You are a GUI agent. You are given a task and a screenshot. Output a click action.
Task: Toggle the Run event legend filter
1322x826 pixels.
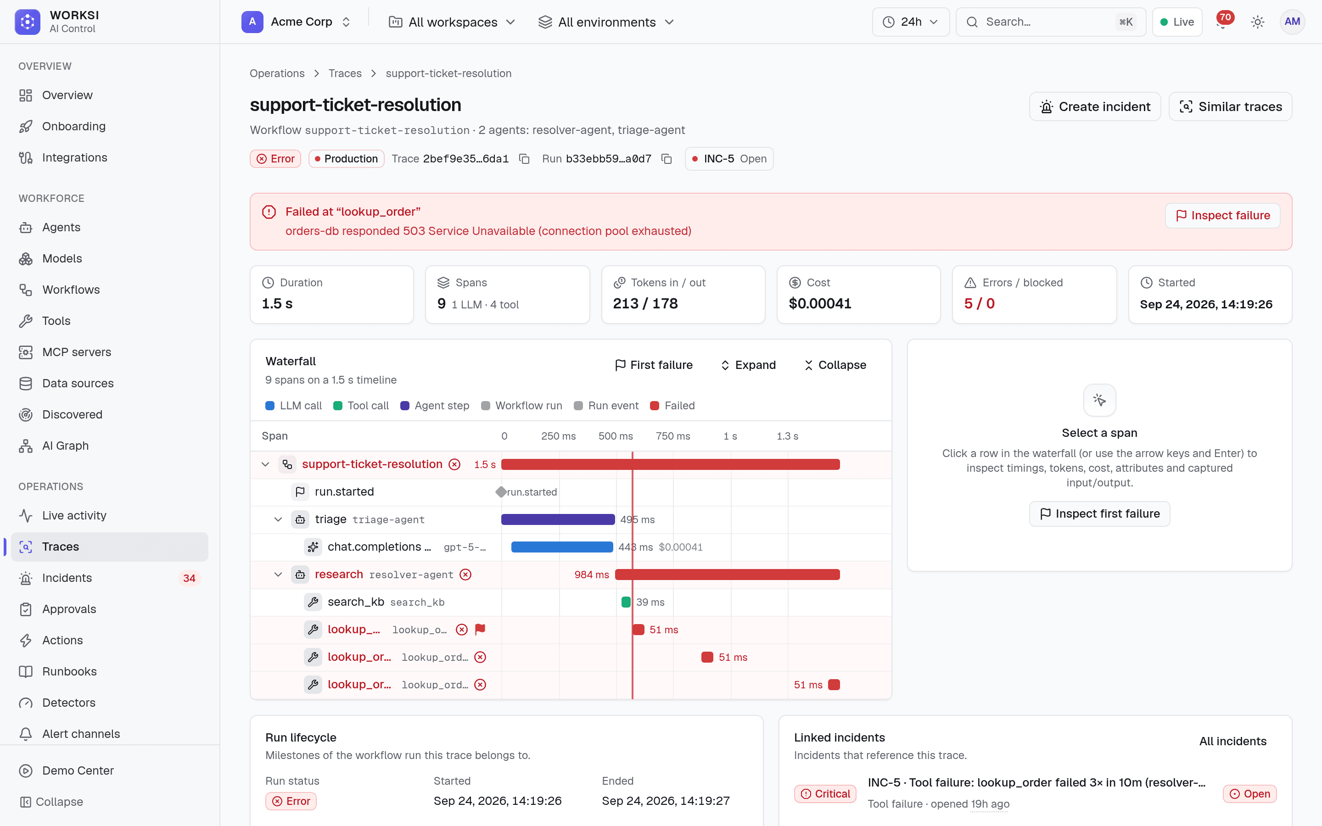coord(606,405)
